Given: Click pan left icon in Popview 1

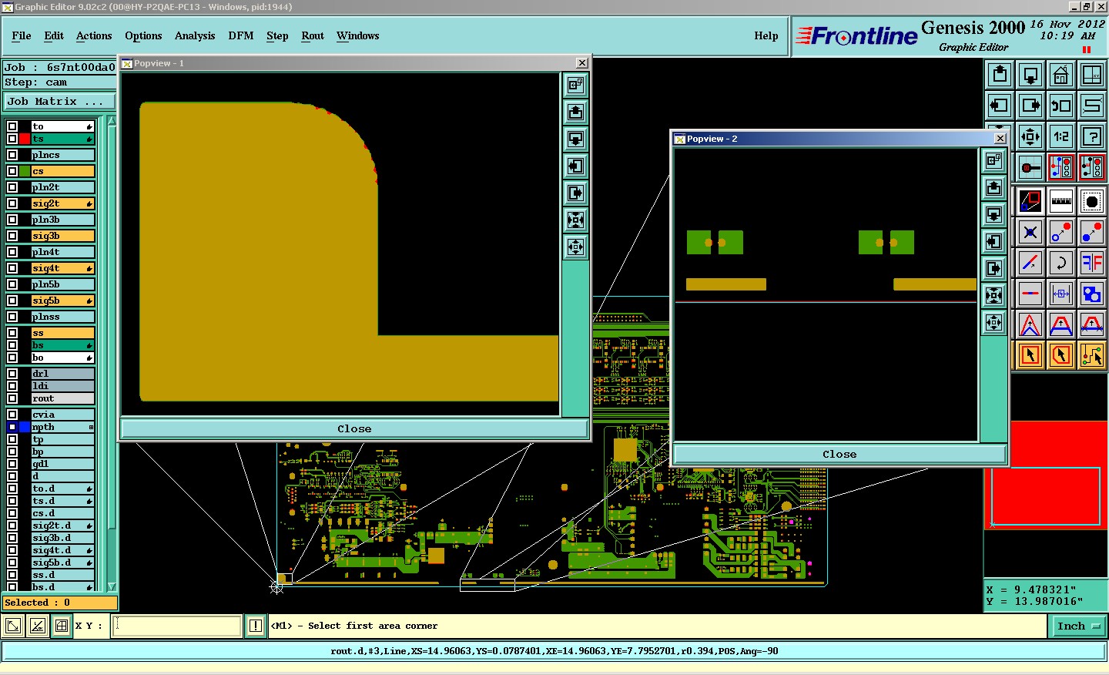Looking at the screenshot, I should 575,166.
